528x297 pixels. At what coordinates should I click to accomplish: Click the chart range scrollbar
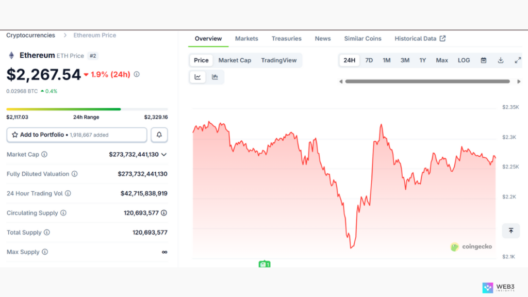(x=427, y=81)
